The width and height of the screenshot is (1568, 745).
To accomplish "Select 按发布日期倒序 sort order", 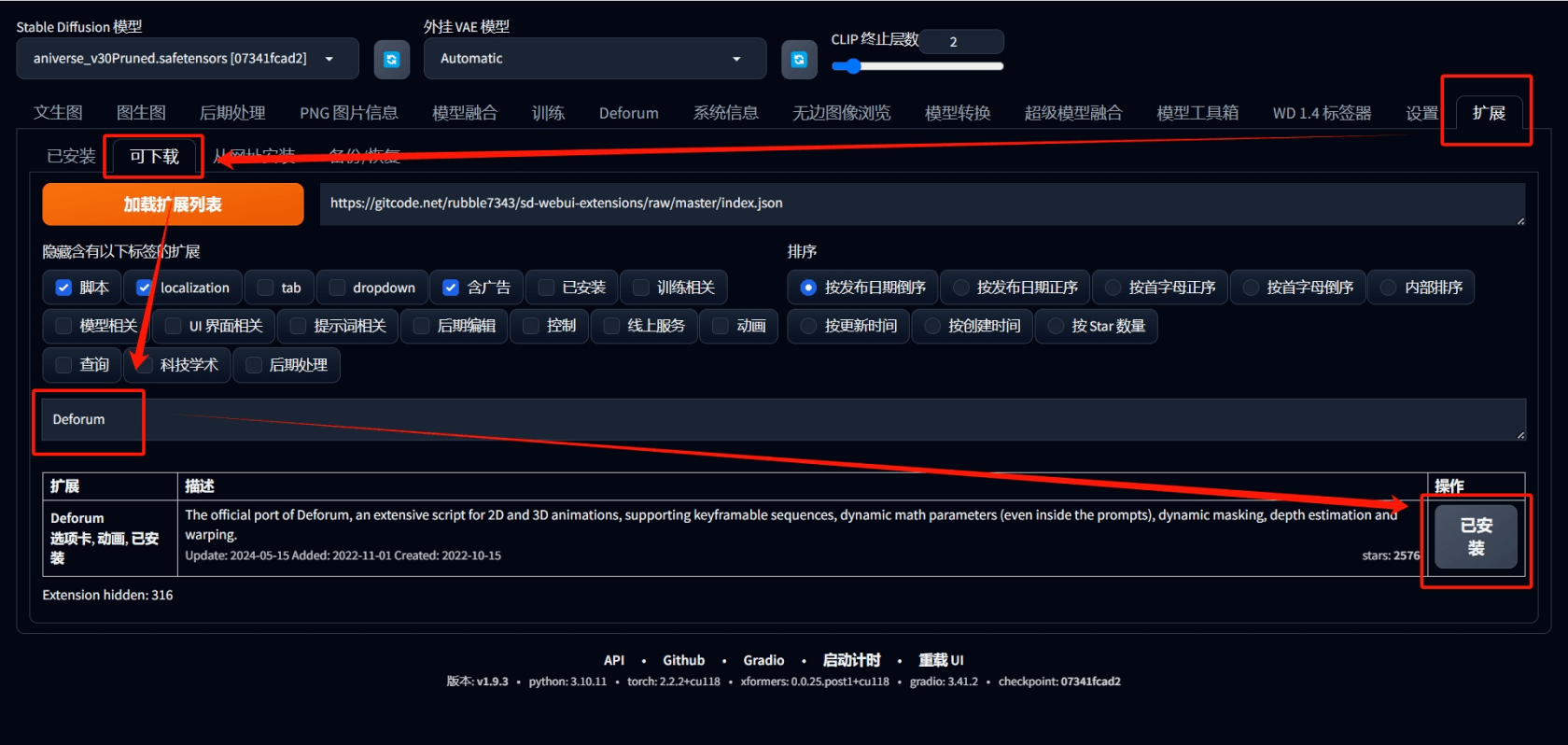I will click(x=808, y=288).
